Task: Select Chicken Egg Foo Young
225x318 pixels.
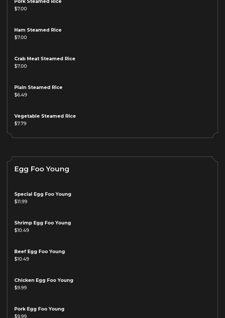Action: [x=44, y=280]
